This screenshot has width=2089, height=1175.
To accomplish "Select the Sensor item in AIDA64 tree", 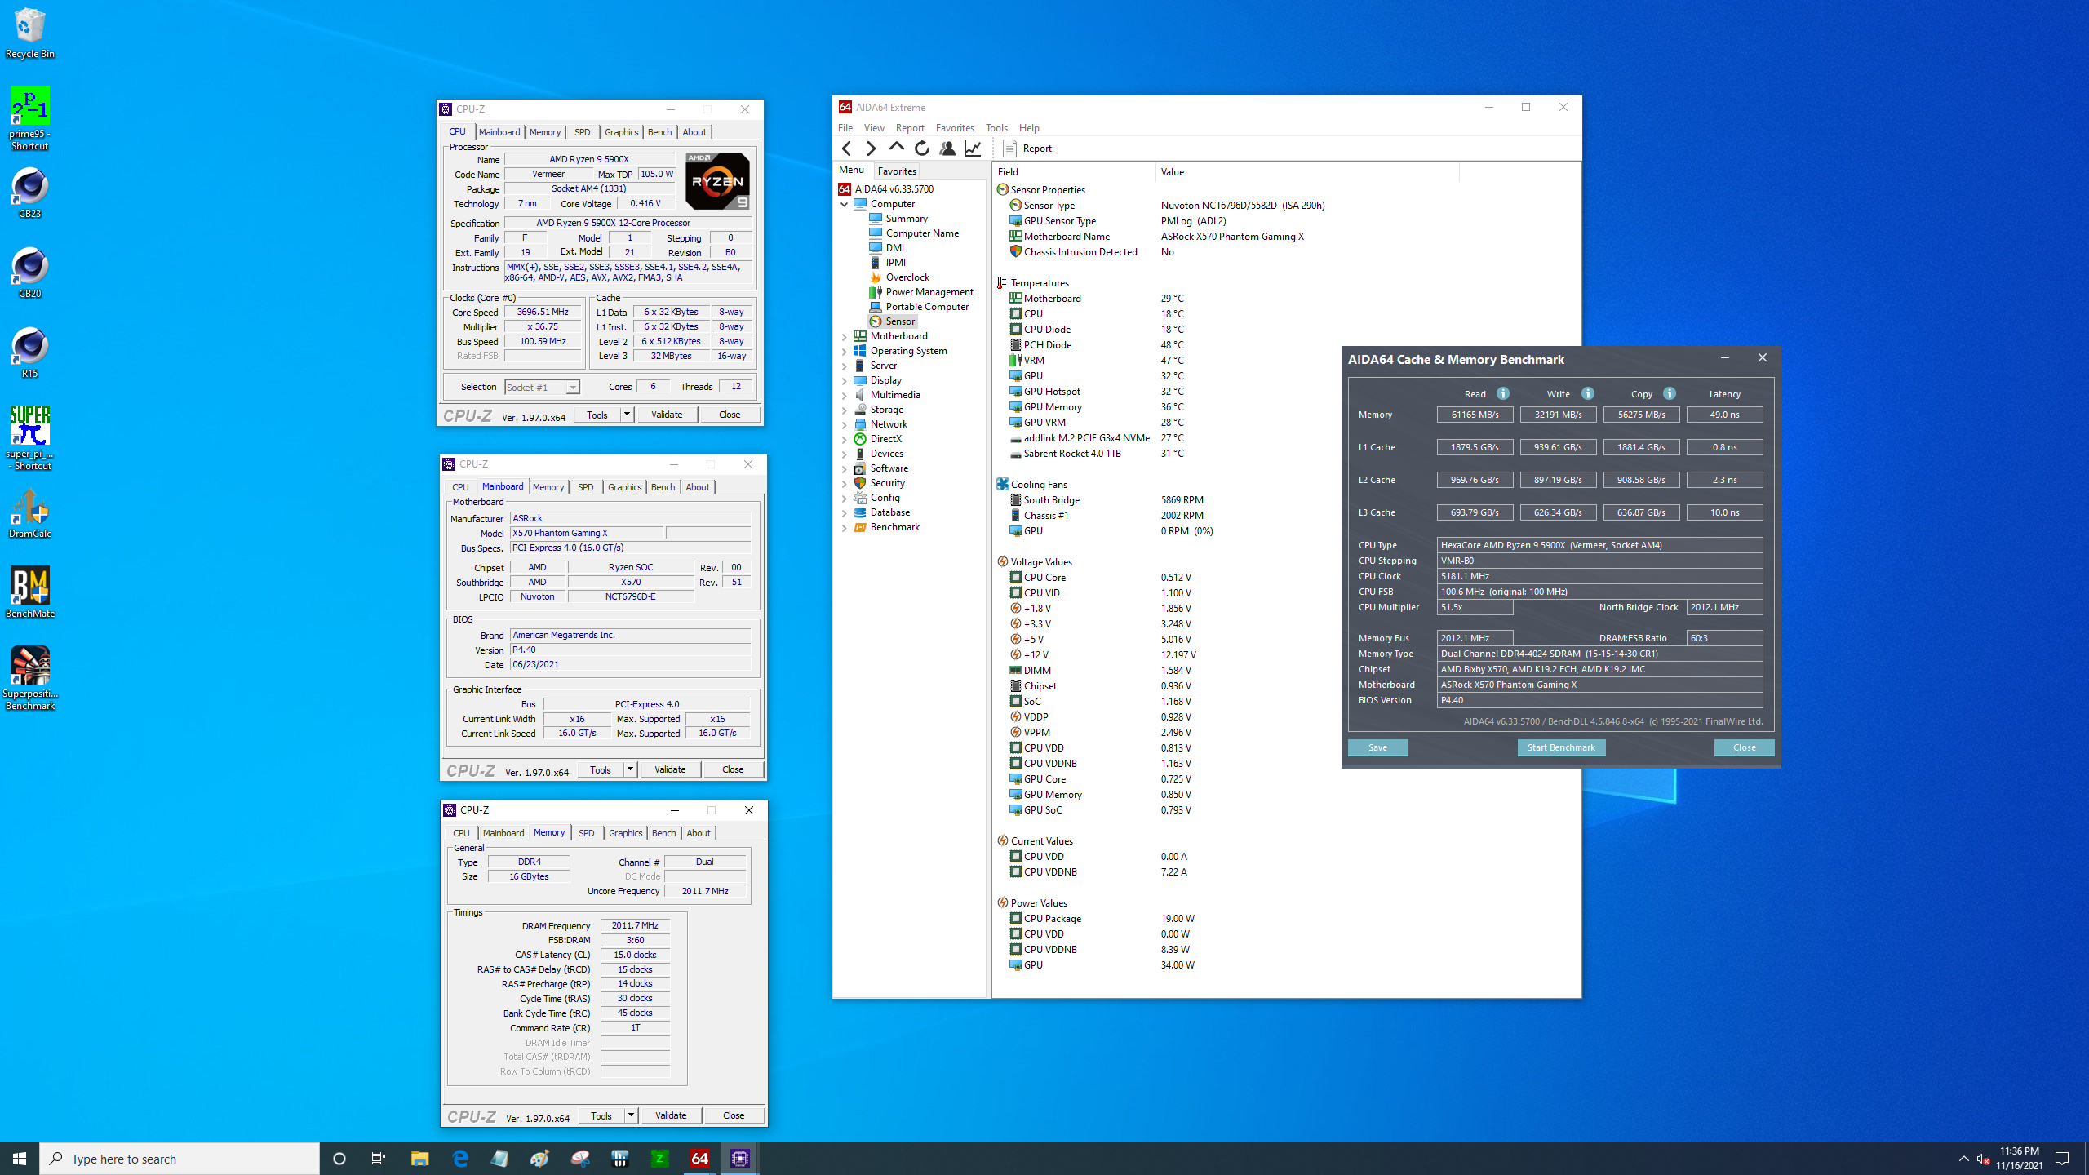I will coord(893,321).
